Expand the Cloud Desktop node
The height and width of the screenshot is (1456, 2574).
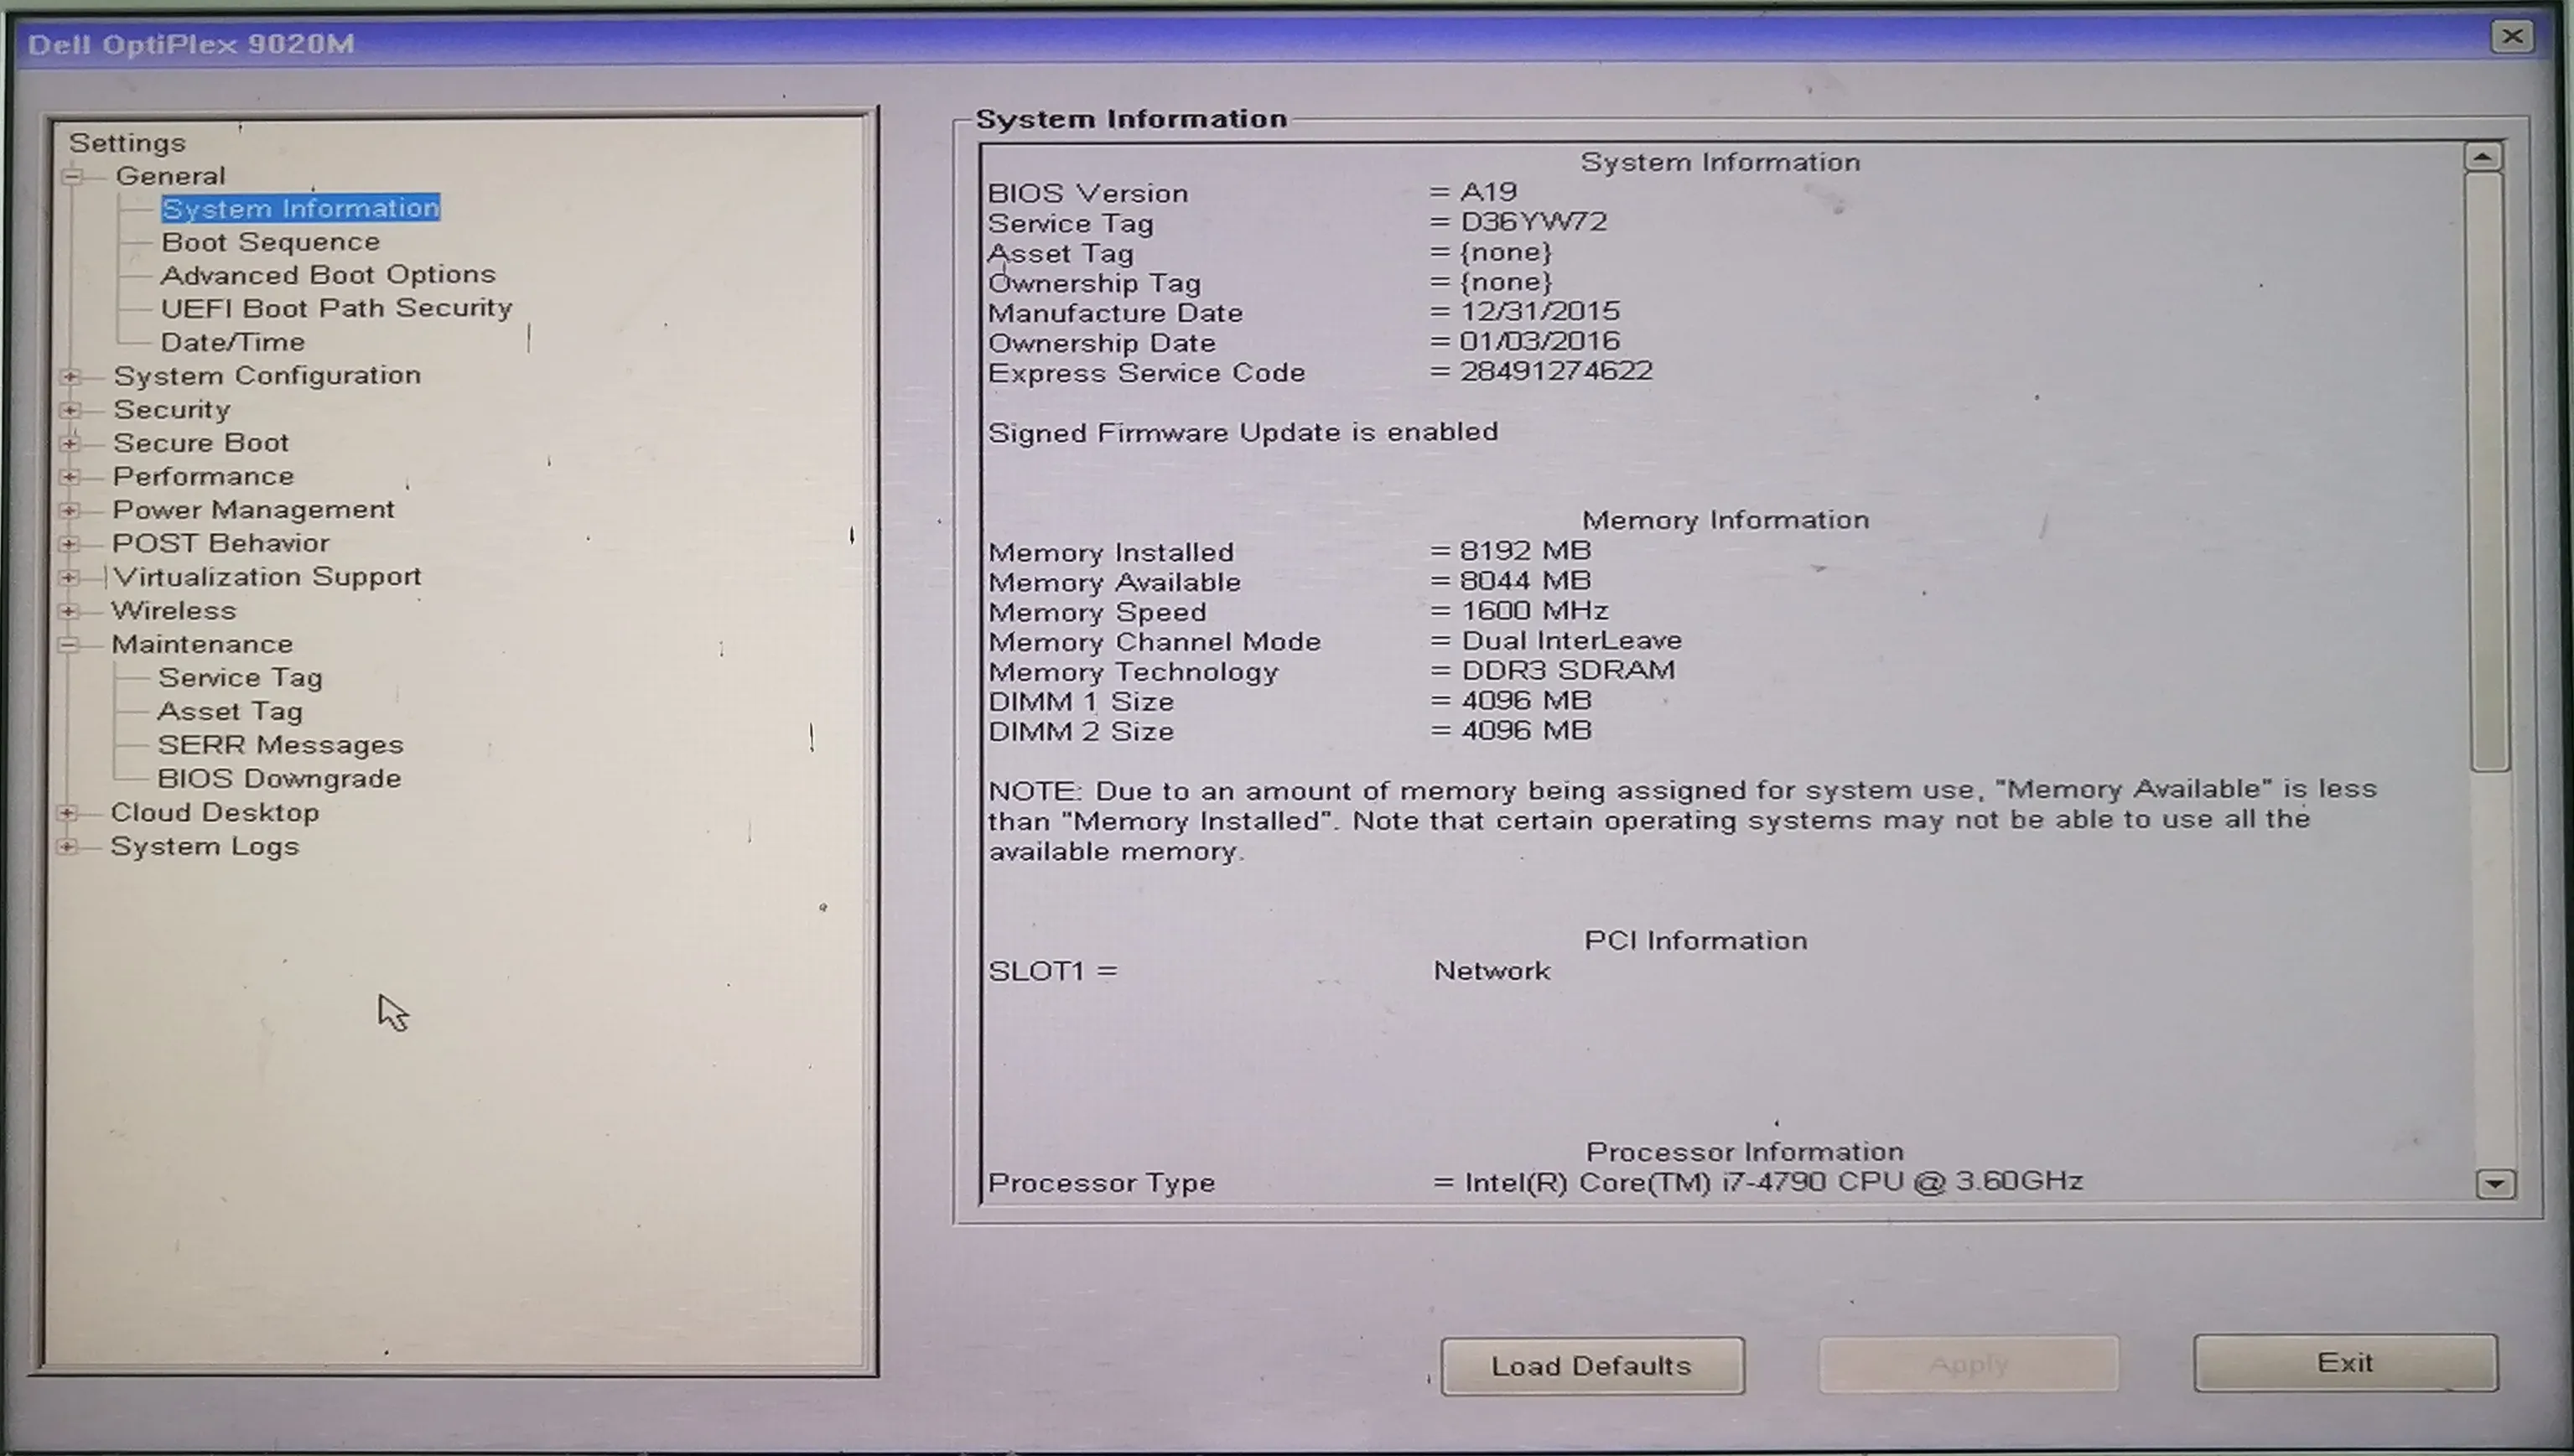[x=67, y=813]
